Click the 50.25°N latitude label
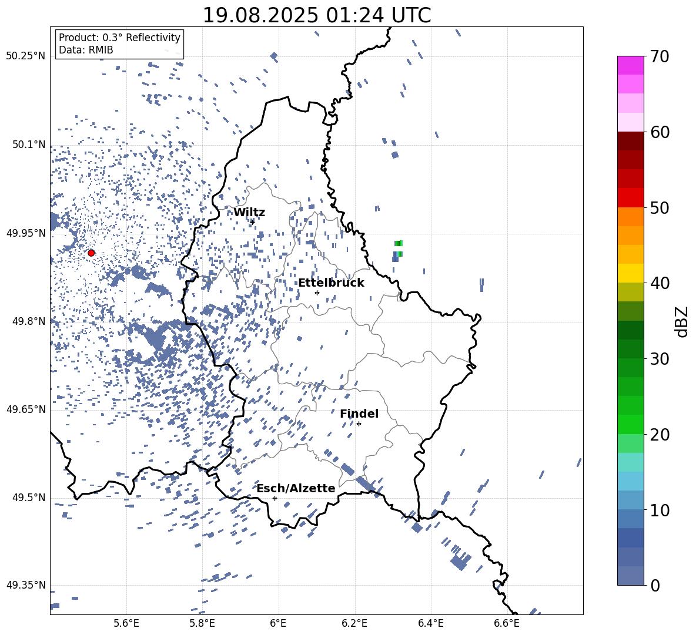 [26, 56]
